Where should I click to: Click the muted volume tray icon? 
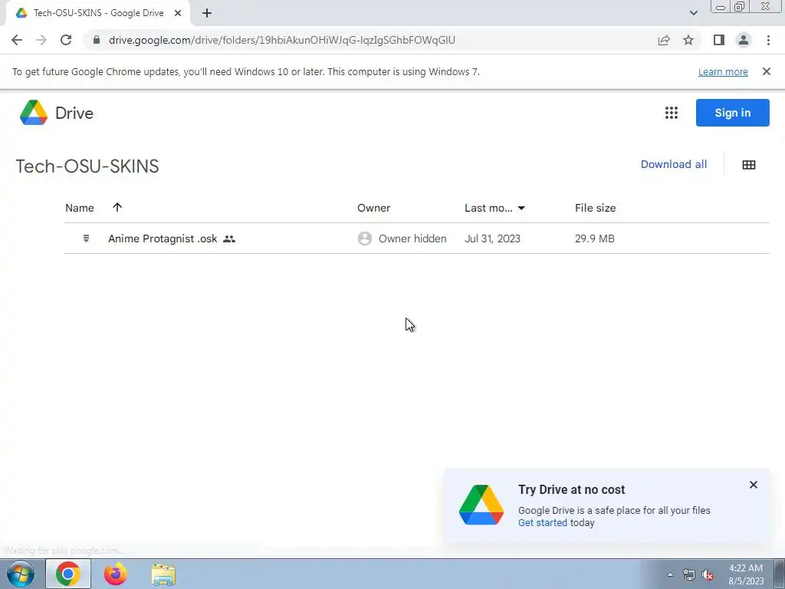(708, 574)
